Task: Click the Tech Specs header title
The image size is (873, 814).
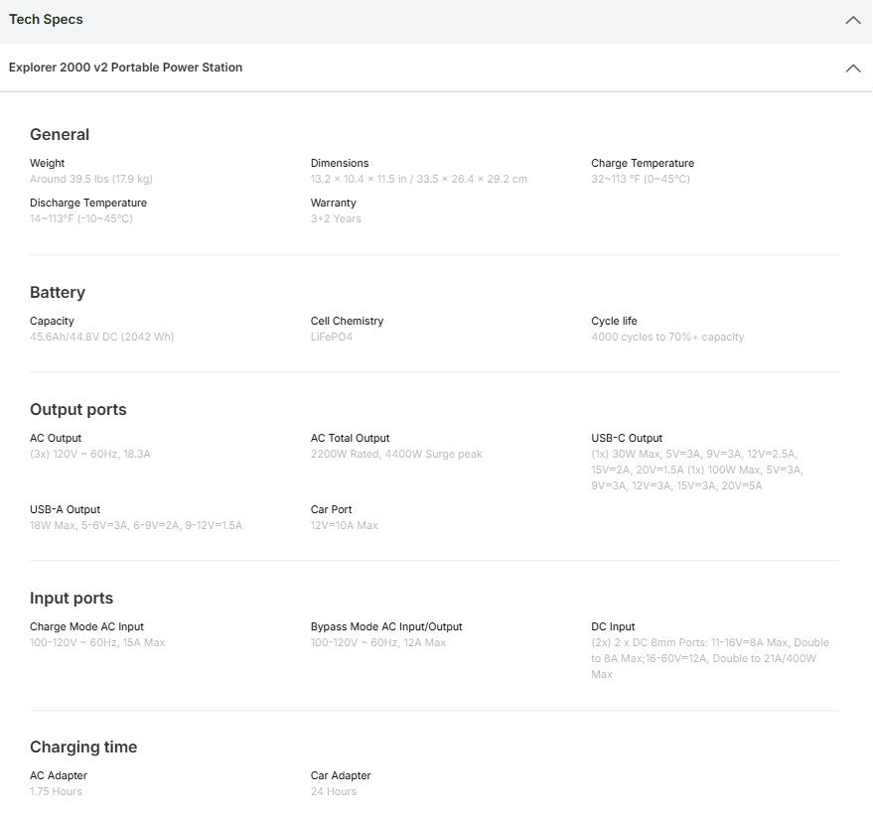Action: (x=46, y=20)
